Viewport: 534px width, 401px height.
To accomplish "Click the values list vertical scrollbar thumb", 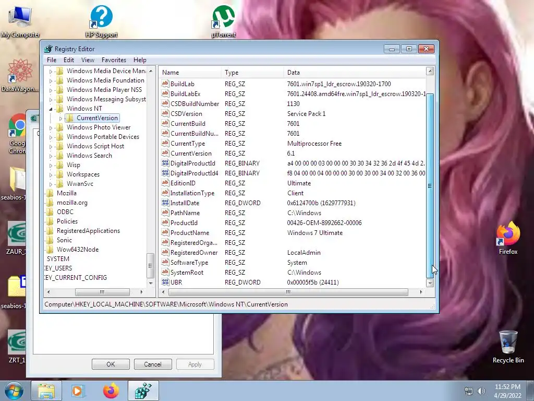I will coord(430,186).
